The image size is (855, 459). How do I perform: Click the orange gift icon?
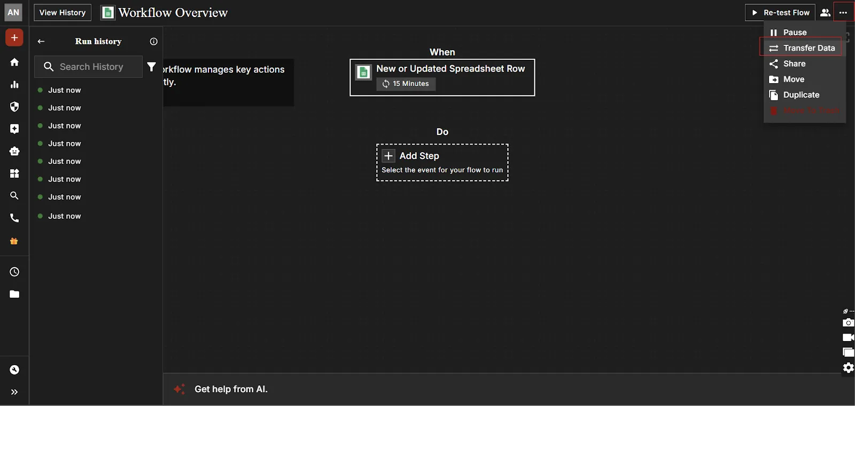click(14, 241)
